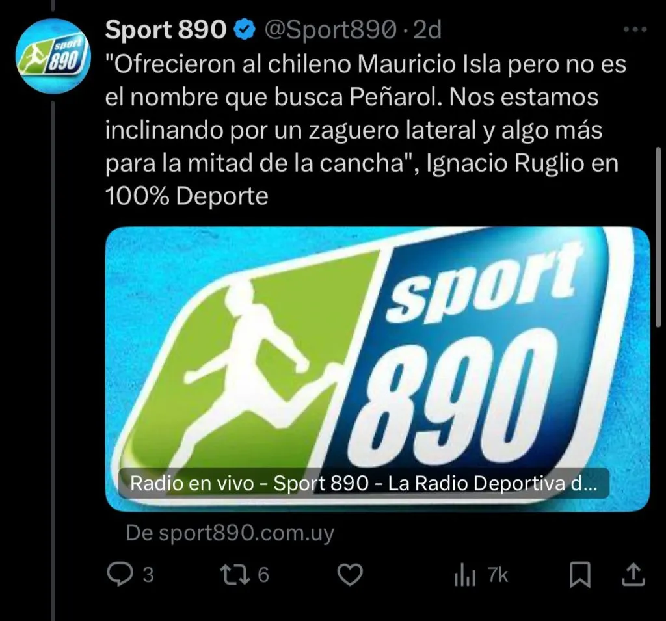This screenshot has height=621, width=666.
Task: Click the blue verified badge
Action: click(245, 30)
